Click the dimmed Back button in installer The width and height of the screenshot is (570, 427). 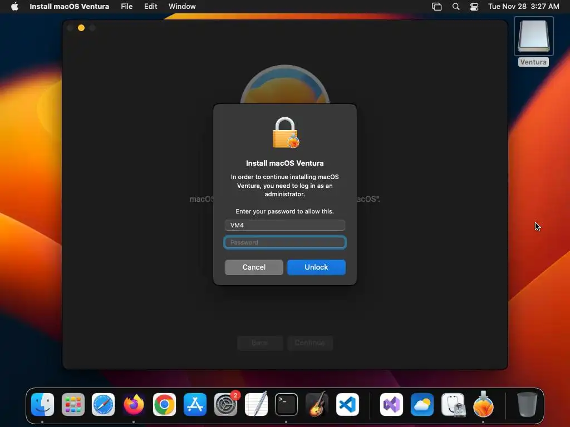260,342
